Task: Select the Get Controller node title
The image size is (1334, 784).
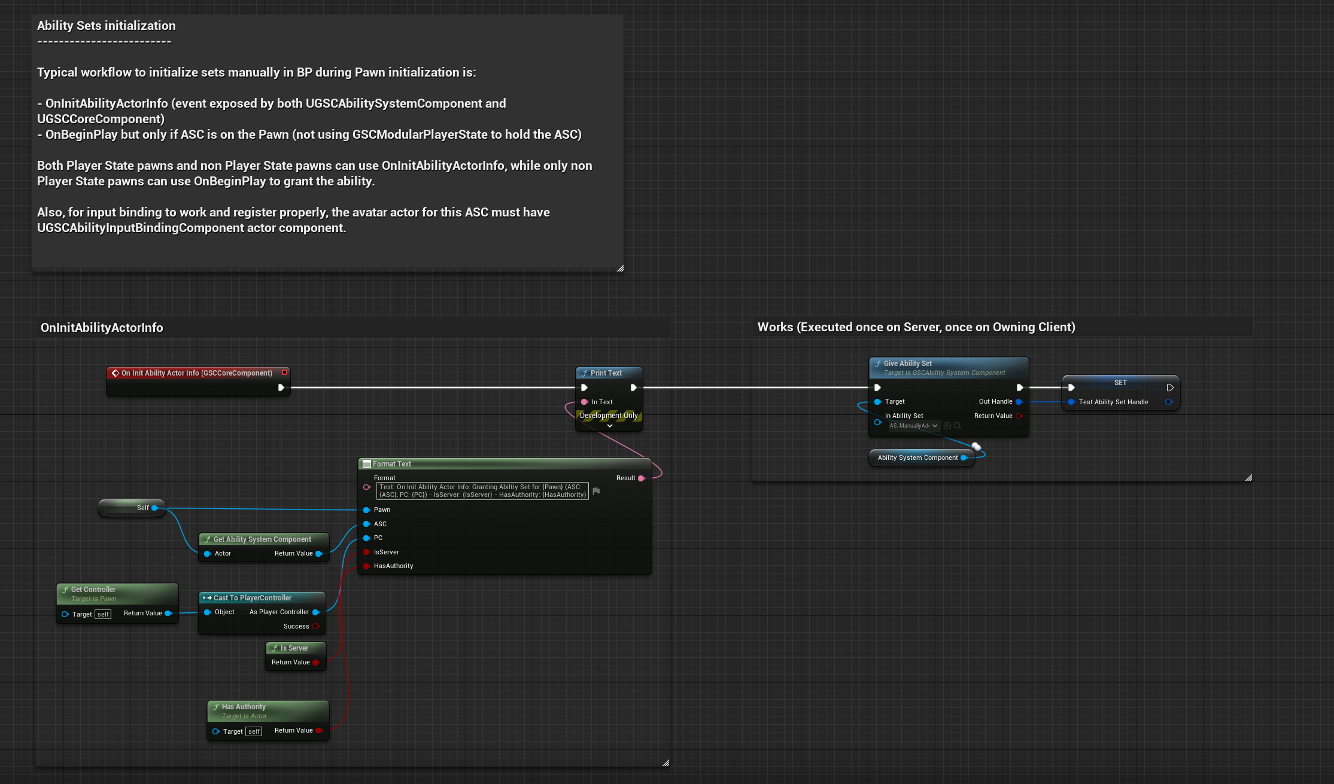Action: click(93, 590)
